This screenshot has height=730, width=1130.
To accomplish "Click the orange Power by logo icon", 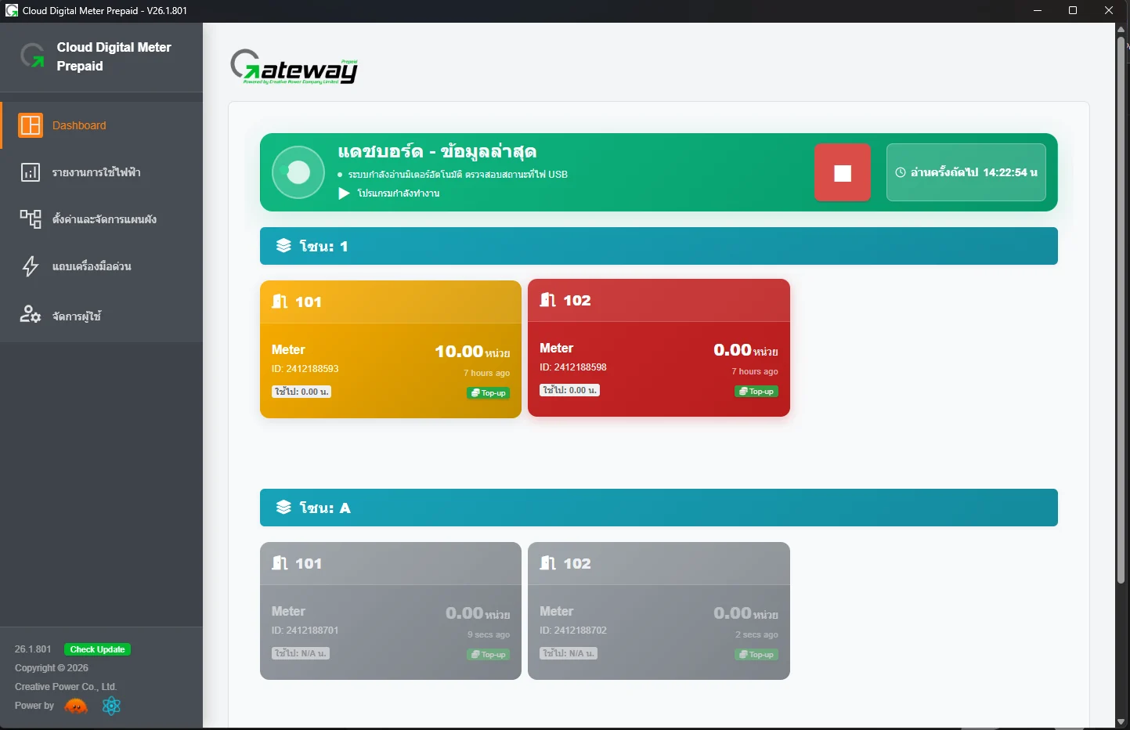I will click(x=76, y=707).
